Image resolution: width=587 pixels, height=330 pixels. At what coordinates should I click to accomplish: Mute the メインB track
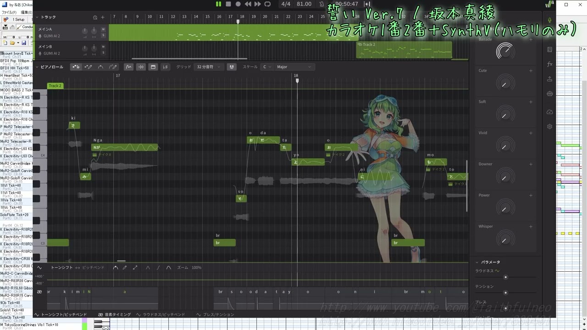104,47
